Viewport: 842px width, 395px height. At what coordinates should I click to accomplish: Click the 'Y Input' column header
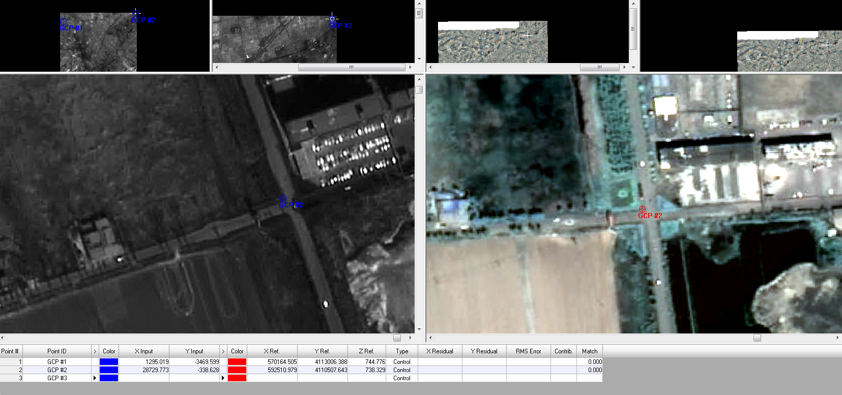click(194, 351)
